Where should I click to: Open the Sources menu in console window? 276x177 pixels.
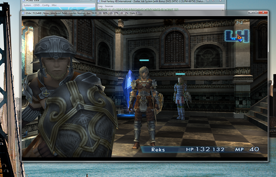tap(109, 6)
